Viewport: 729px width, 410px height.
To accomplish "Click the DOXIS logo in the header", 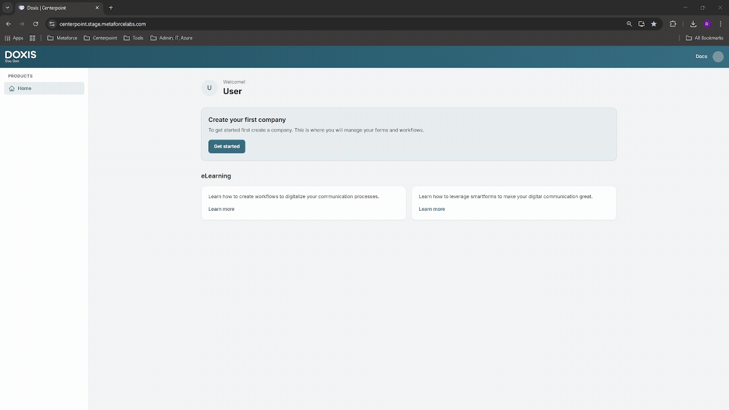I will (x=21, y=56).
